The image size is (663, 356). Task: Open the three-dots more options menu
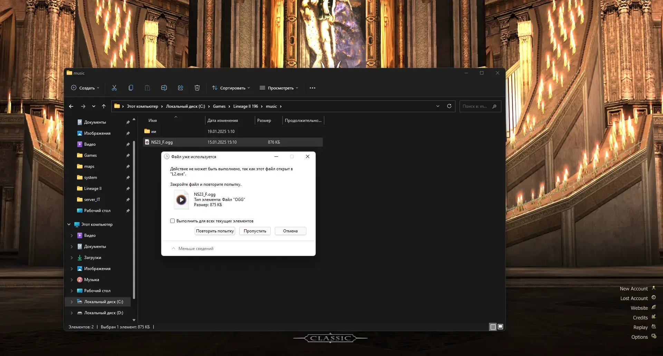[x=313, y=88]
